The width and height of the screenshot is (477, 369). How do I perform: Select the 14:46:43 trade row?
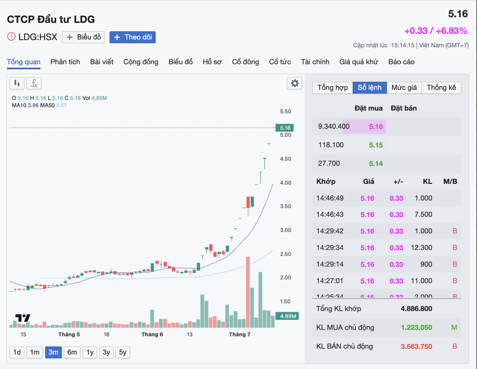tap(387, 215)
